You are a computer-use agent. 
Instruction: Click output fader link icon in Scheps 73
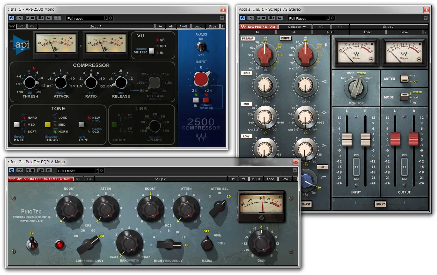pos(404,167)
